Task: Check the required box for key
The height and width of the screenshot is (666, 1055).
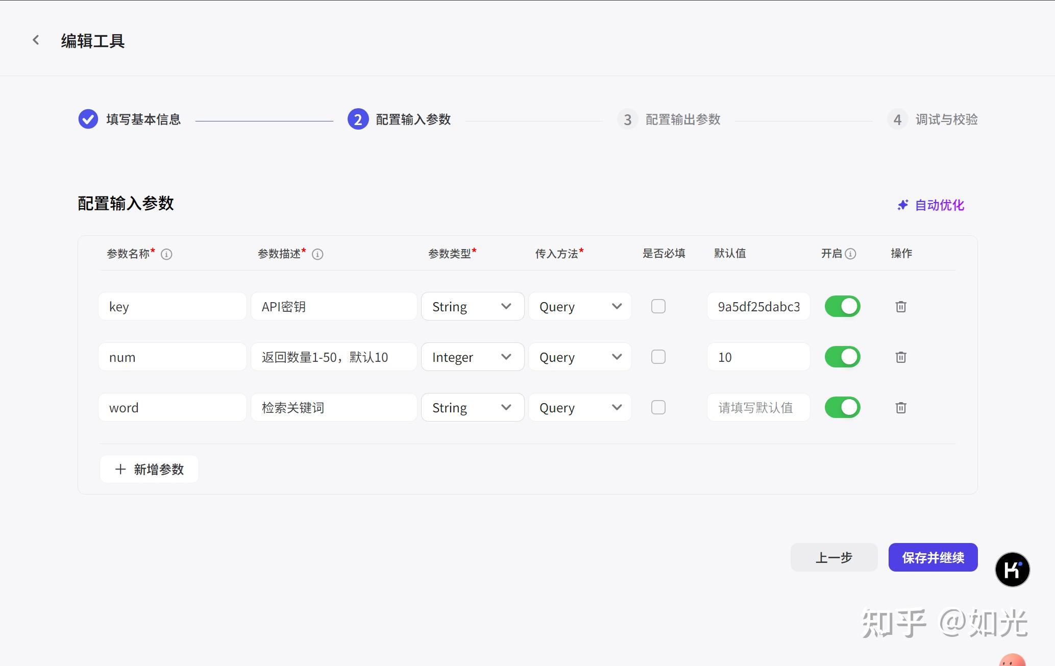Action: tap(658, 306)
